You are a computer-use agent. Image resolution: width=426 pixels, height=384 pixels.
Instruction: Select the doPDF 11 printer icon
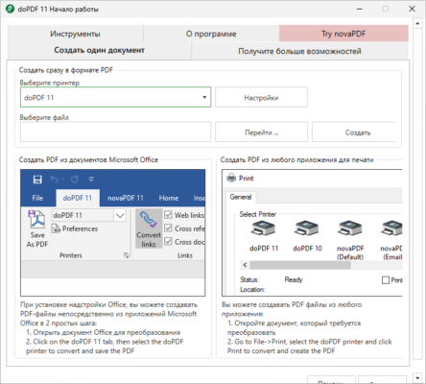pyautogui.click(x=263, y=228)
